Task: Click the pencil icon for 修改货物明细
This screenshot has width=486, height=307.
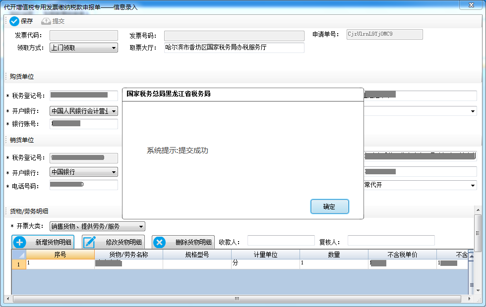Action: (x=89, y=243)
